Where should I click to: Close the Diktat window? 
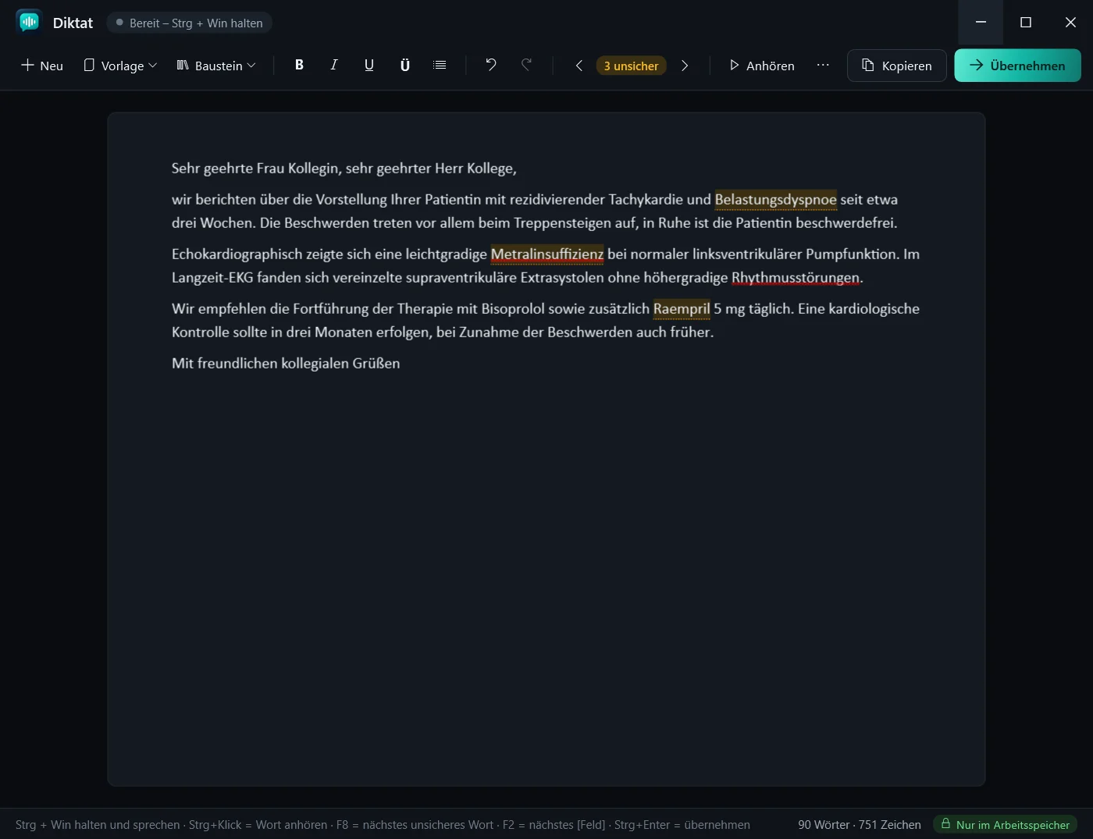pos(1070,22)
